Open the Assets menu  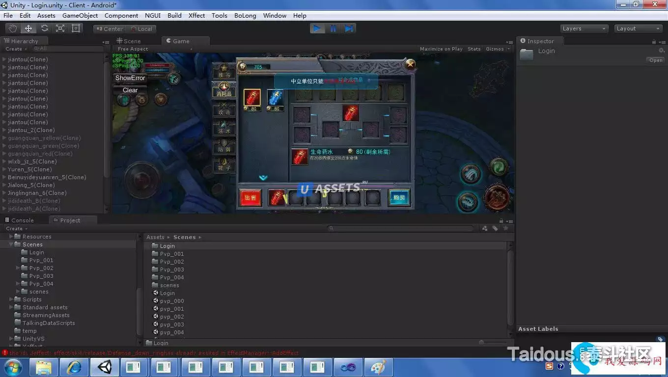(46, 15)
